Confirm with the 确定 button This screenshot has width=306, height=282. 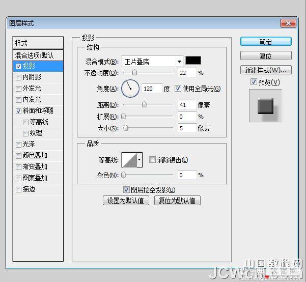266,42
